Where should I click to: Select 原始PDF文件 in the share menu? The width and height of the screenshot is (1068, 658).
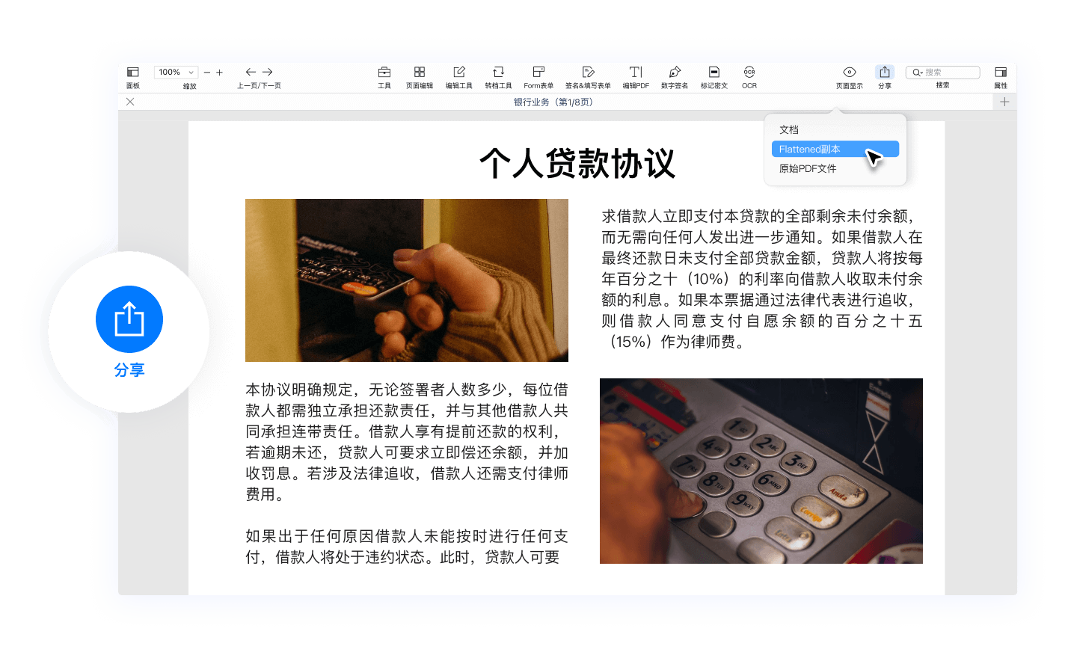pos(808,169)
